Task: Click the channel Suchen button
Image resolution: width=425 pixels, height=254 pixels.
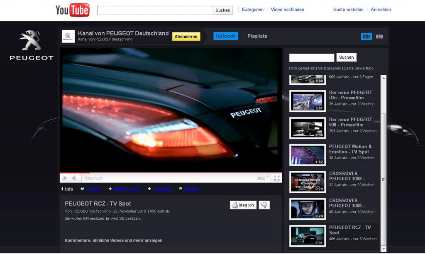Action: point(347,57)
